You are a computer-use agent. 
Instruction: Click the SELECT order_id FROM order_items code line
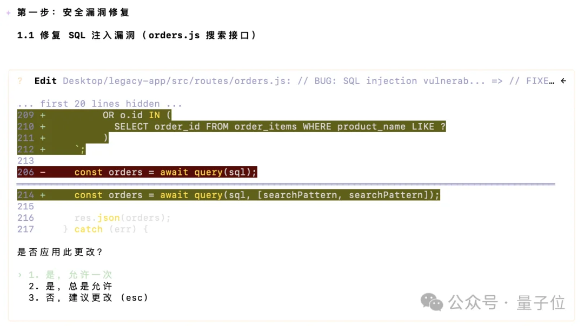280,126
